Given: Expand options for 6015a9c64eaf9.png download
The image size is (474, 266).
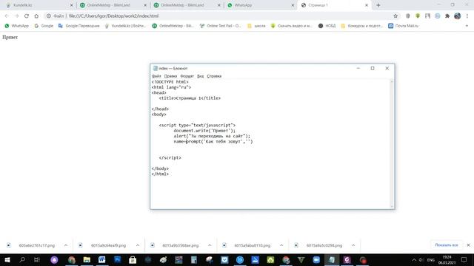Looking at the screenshot, I should [138, 245].
